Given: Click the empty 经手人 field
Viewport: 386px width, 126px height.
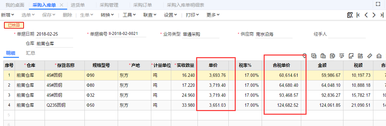Looking at the screenshot, I should [347, 34].
